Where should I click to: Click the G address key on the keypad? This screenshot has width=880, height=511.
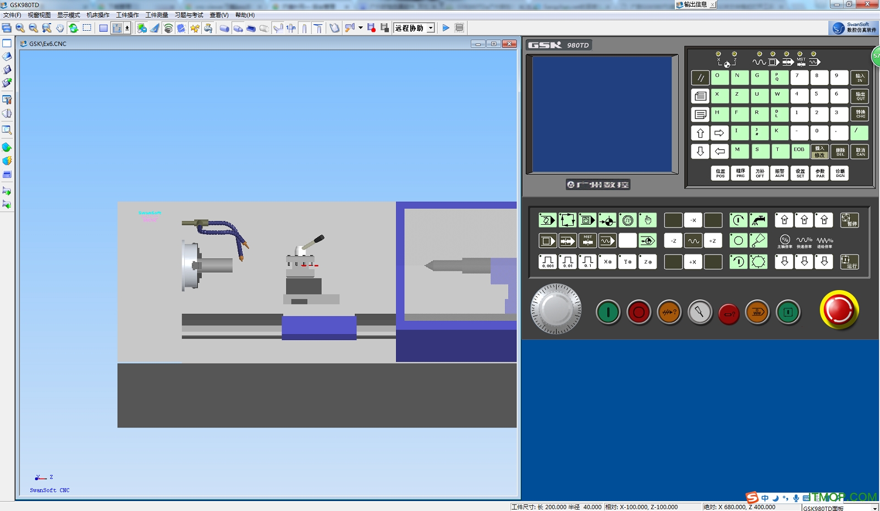[760, 77]
